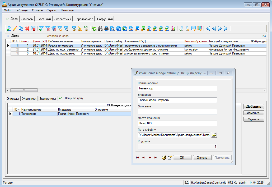Click the add new record toolbar icon
272x187 pixels.
tap(9, 29)
